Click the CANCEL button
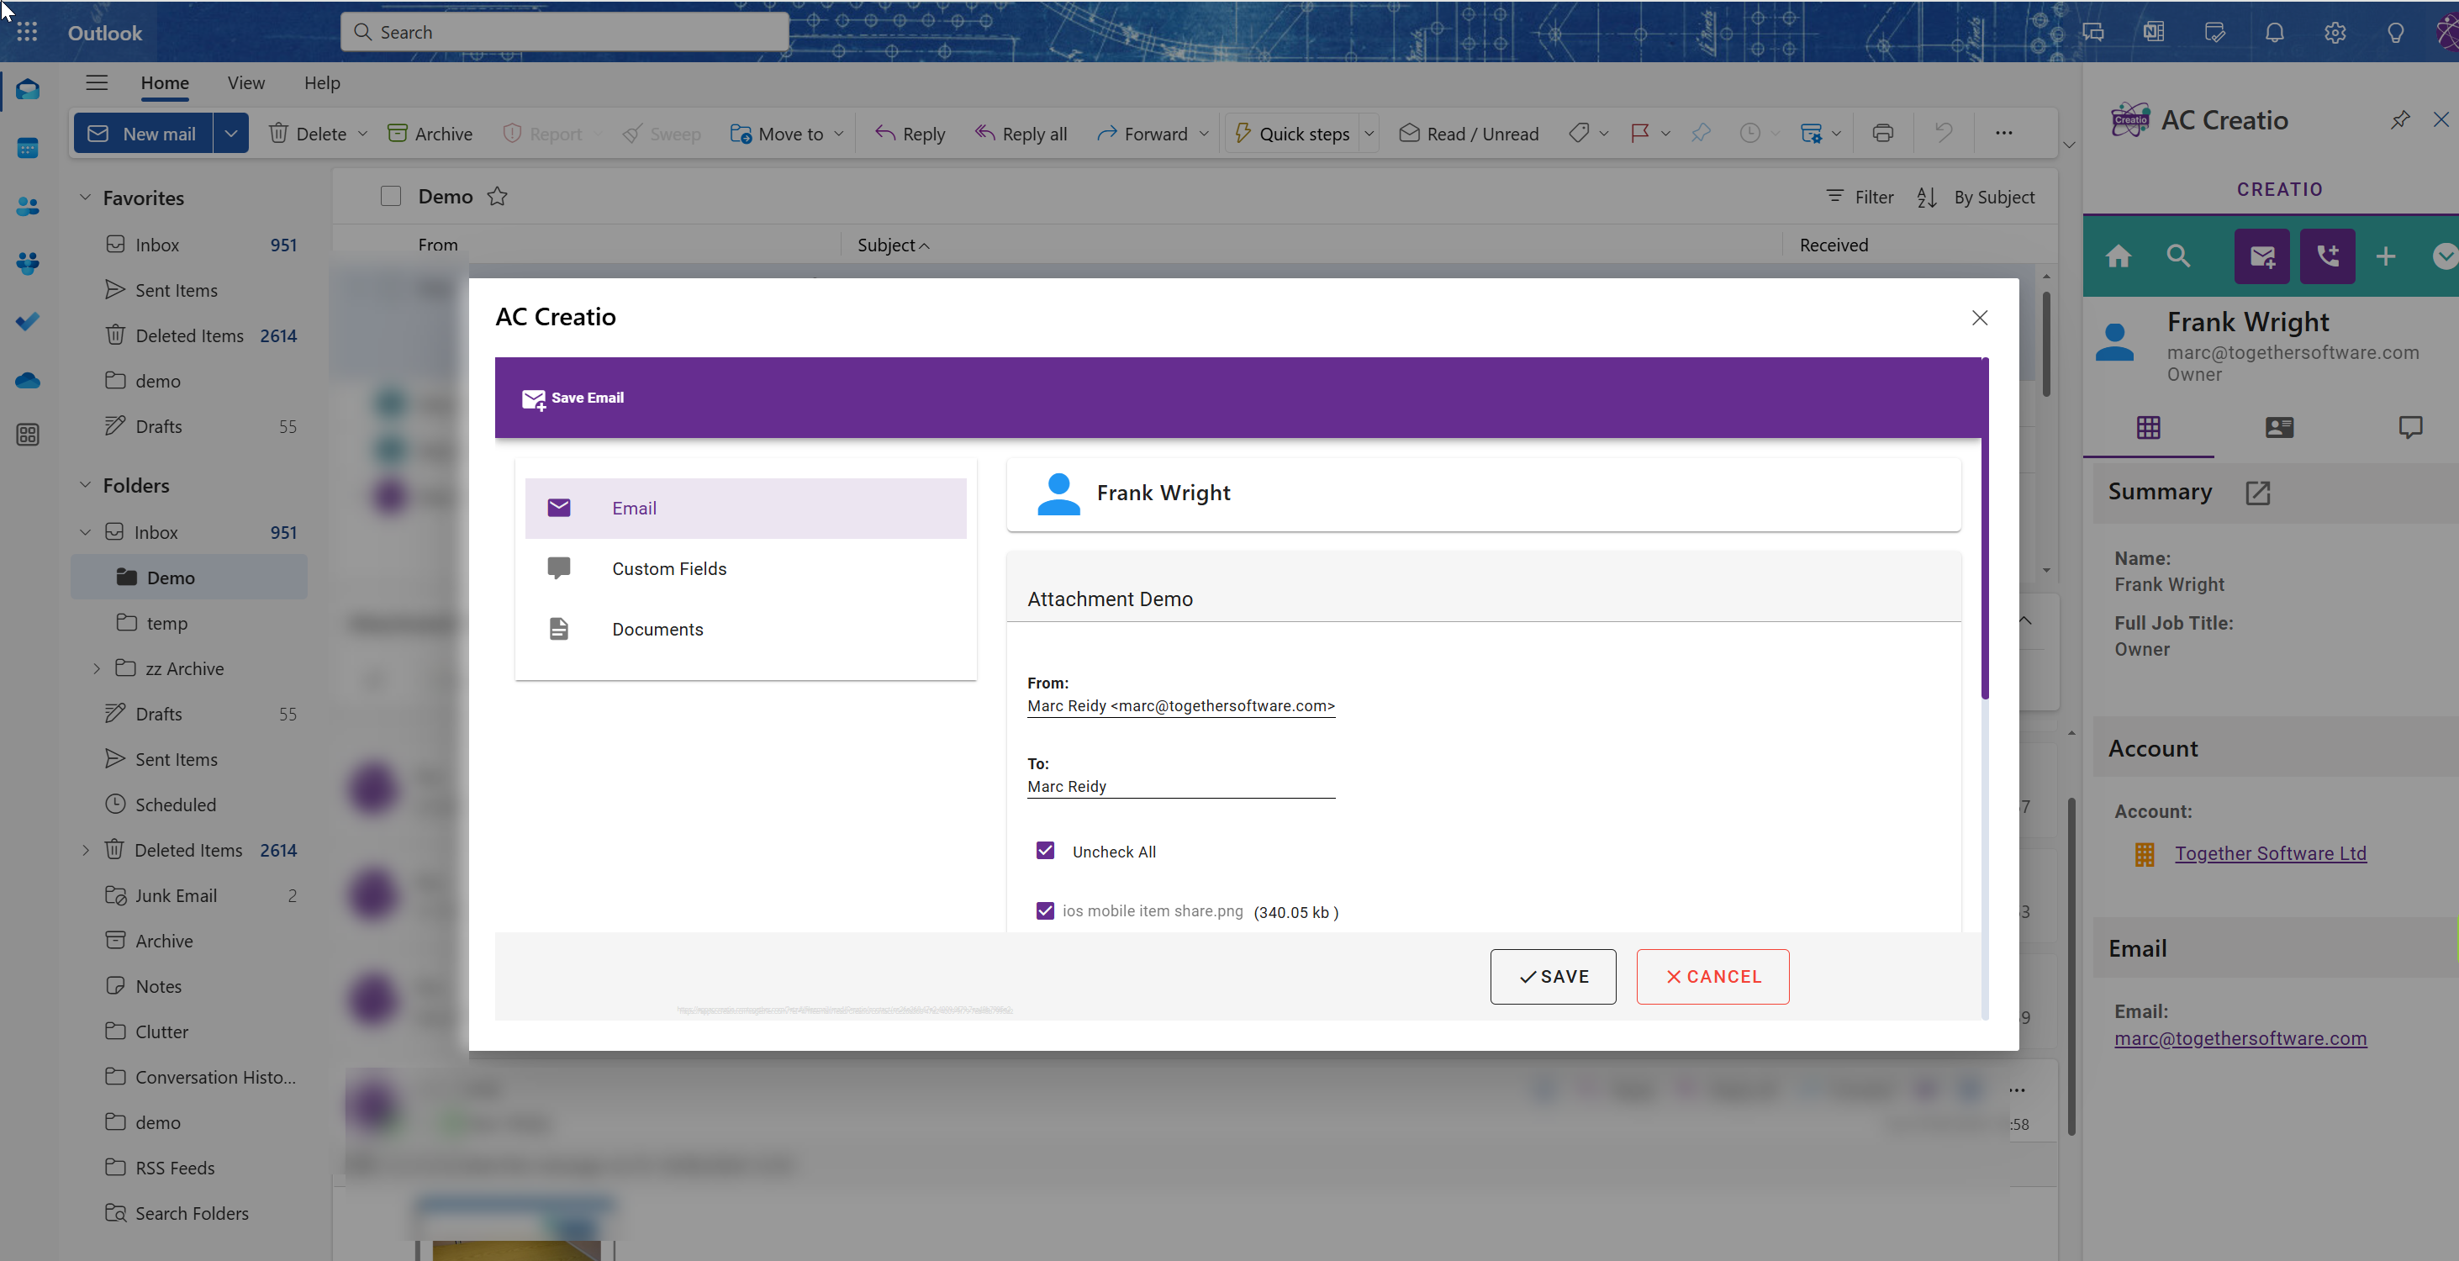The width and height of the screenshot is (2459, 1261). click(x=1712, y=977)
